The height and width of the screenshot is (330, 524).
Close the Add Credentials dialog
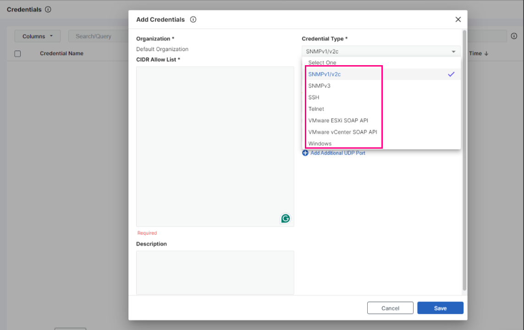click(458, 19)
